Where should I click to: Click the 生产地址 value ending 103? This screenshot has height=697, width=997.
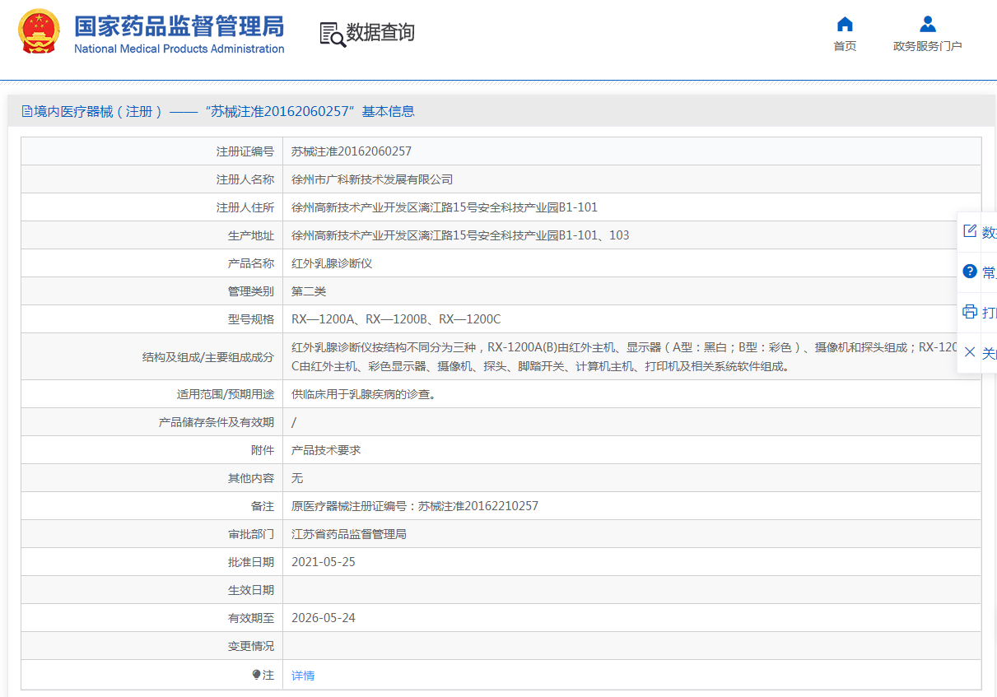pyautogui.click(x=460, y=235)
